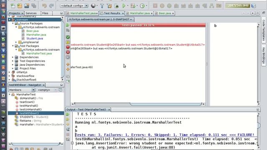Select MarshallerTest.java under Test Packages
The height and width of the screenshot is (150, 267).
pos(39,53)
